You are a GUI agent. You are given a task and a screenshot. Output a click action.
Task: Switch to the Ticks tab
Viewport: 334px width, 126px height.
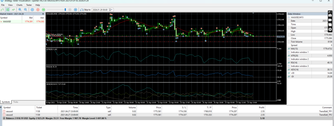(x=16, y=102)
